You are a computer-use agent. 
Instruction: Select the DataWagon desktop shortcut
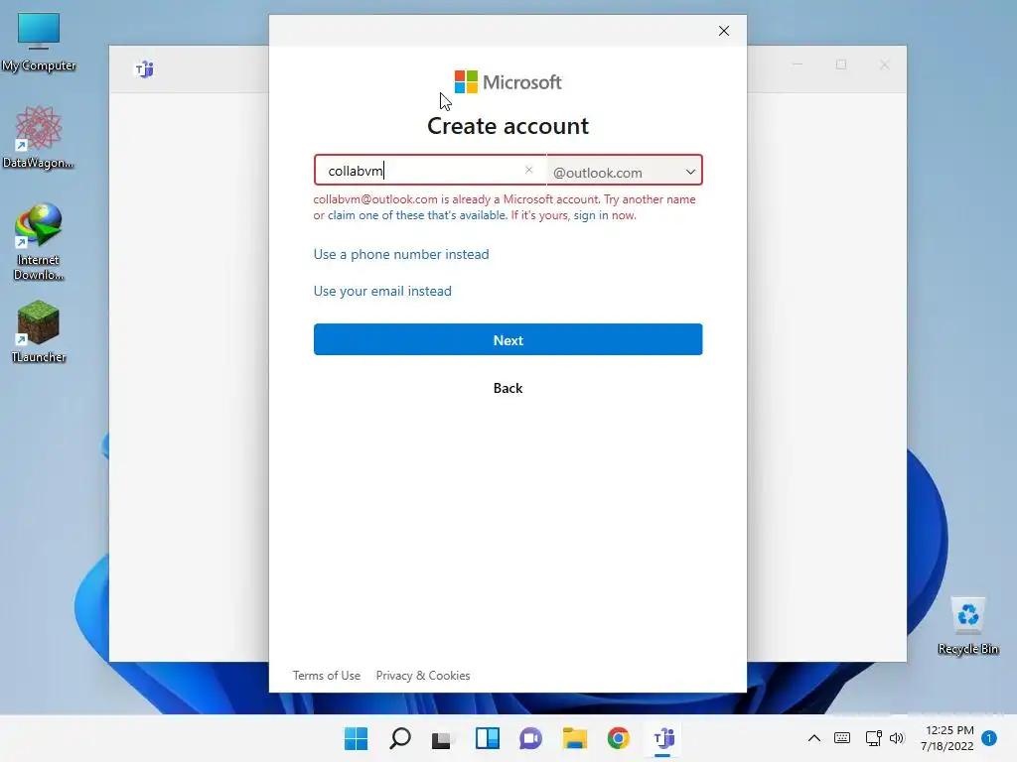tap(39, 138)
